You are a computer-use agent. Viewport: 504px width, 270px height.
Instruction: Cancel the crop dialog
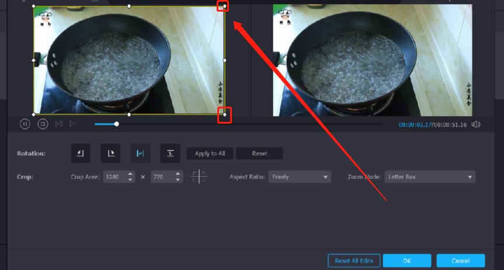[460, 260]
